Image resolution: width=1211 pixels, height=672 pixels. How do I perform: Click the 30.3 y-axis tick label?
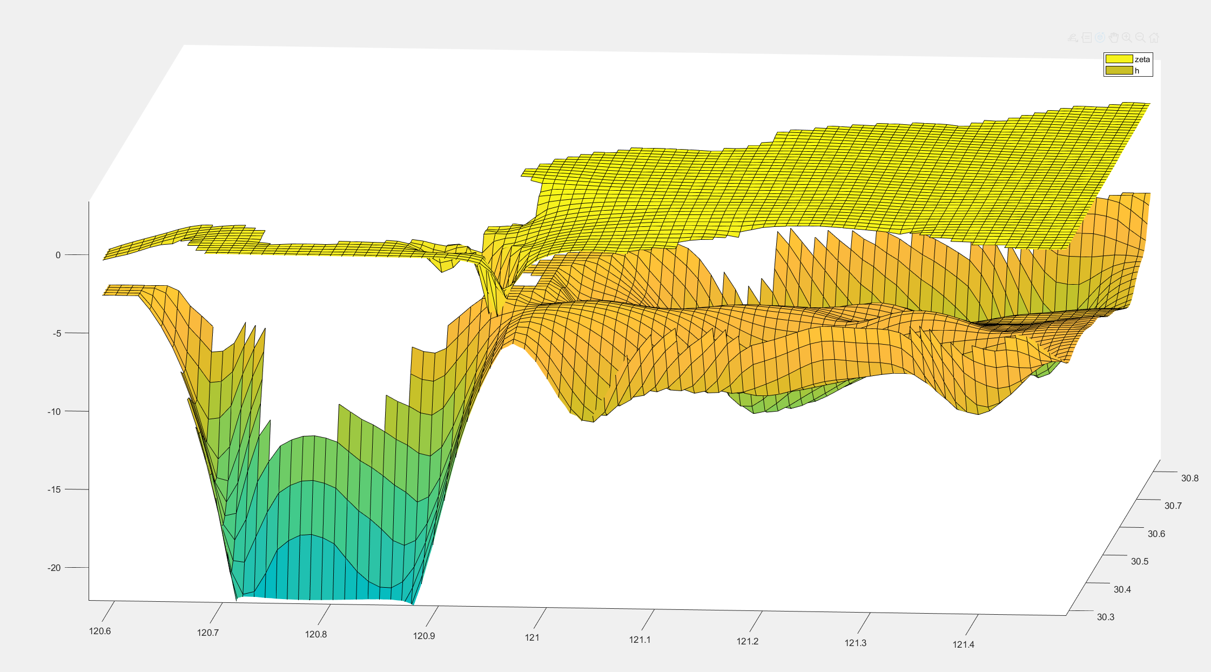[1105, 617]
